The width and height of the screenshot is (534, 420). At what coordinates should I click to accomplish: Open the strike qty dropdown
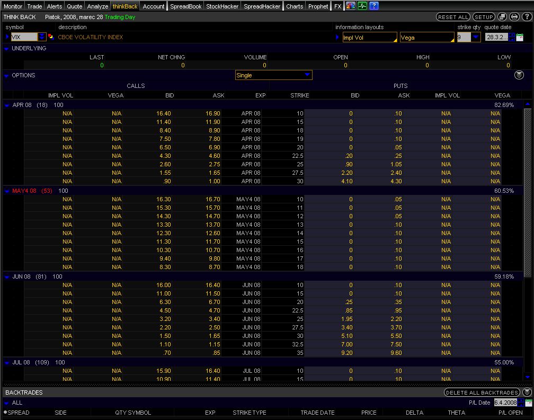[475, 37]
